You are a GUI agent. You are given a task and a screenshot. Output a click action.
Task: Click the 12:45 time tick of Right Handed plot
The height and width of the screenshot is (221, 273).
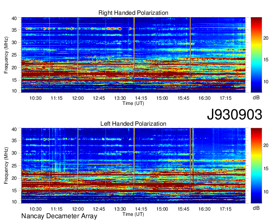[99, 98]
